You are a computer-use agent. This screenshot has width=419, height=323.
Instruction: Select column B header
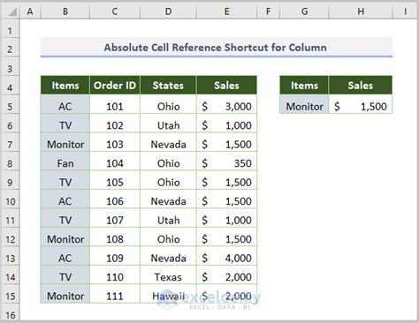[x=65, y=11]
